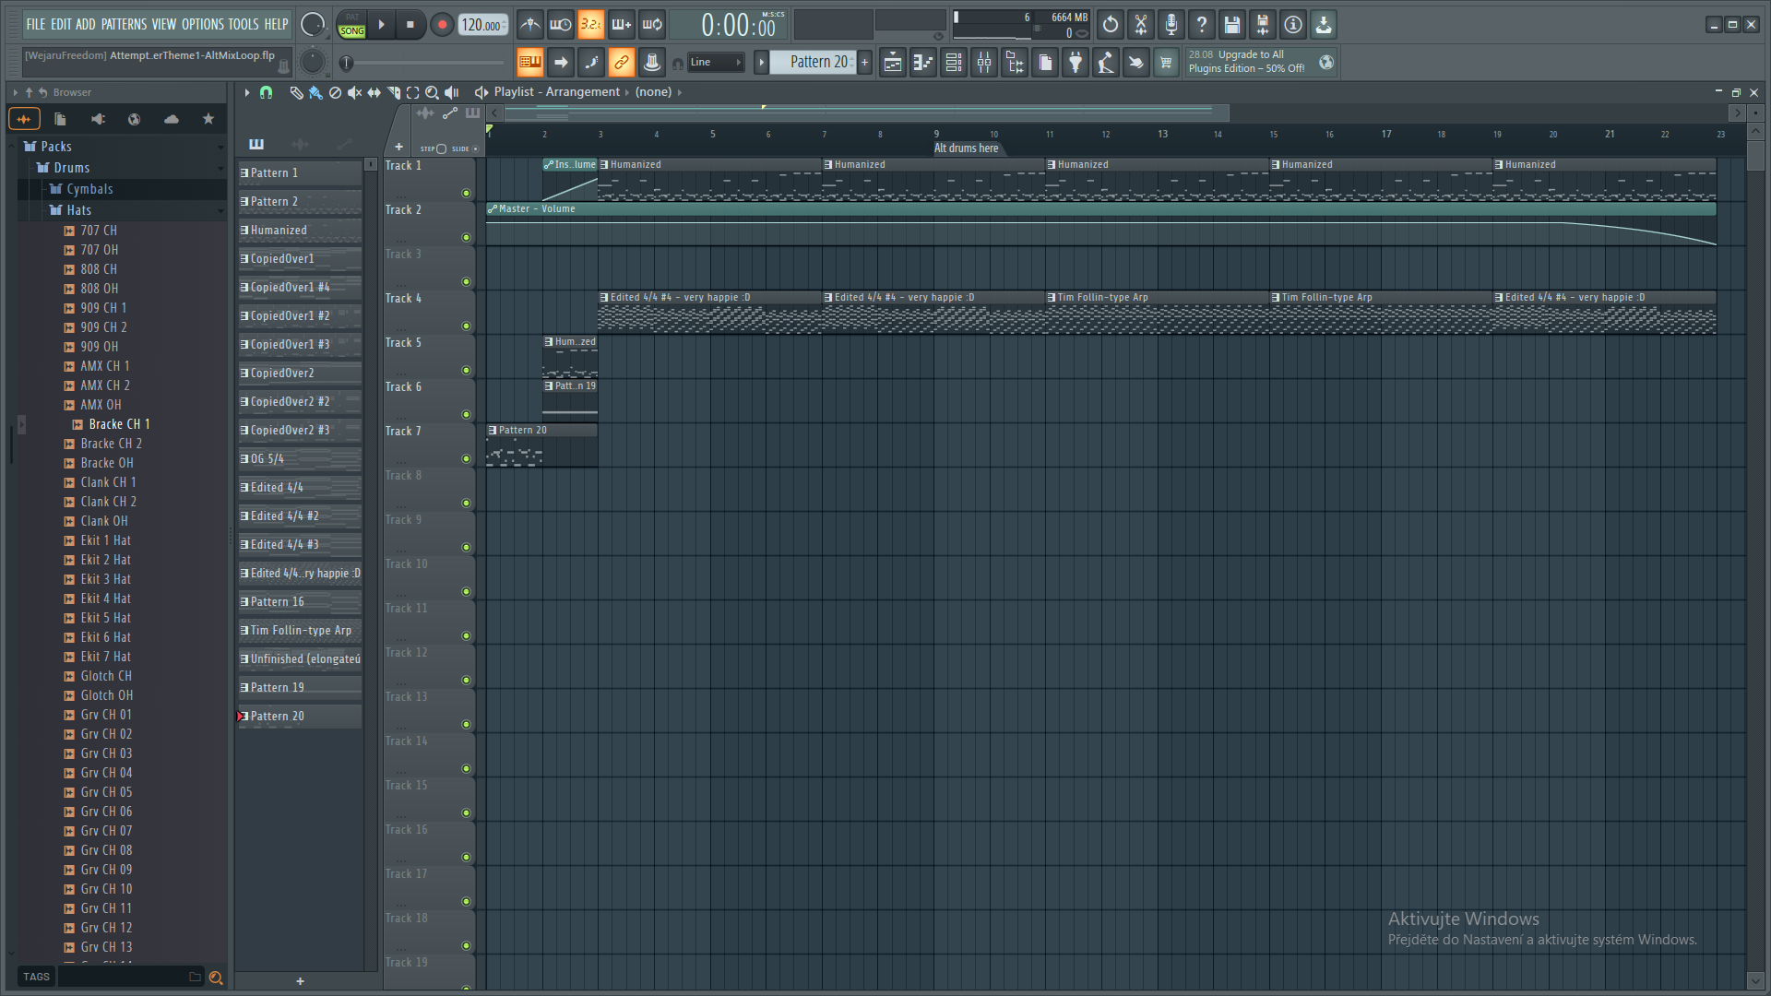Click the undo history icon
This screenshot has height=996, width=1771.
[x=1111, y=25]
